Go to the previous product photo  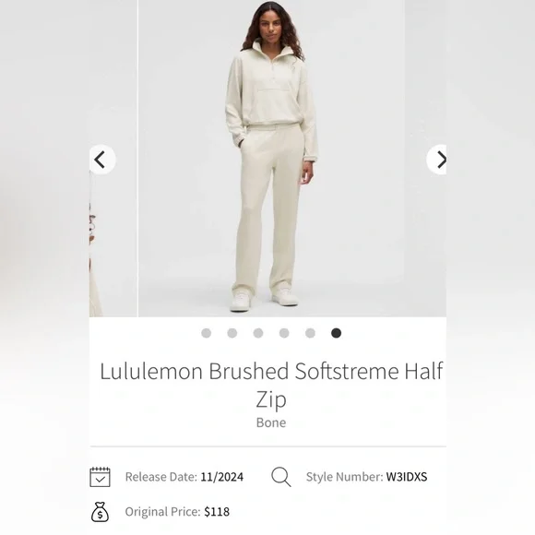[102, 160]
